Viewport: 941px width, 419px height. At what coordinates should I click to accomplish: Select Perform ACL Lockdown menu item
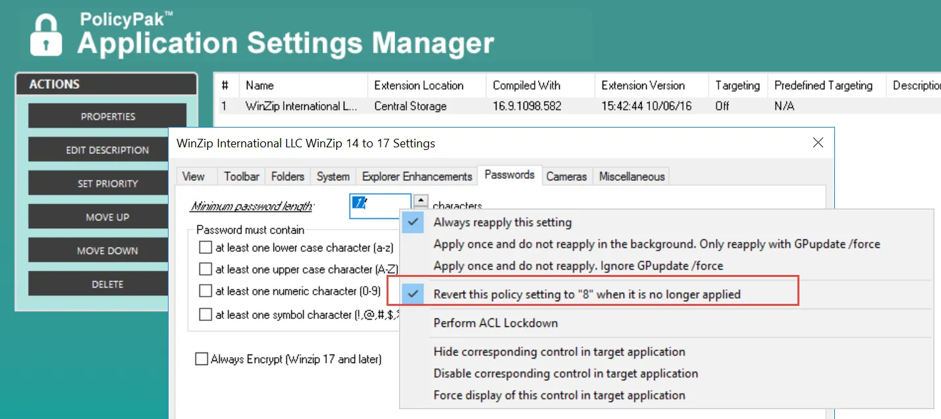495,323
